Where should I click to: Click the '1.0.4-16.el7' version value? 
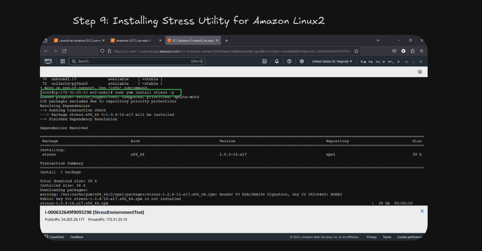[233, 155]
